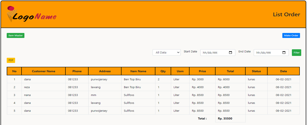Click grand total Rp. 35500
Viewport: 307px width, 125px height.
click(225, 118)
